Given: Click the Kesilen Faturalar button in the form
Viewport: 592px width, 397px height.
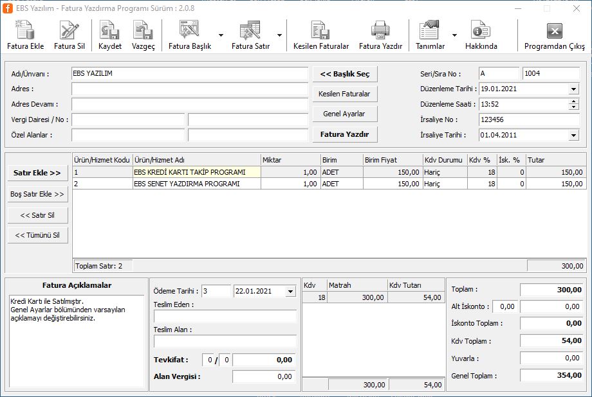Looking at the screenshot, I should 345,94.
